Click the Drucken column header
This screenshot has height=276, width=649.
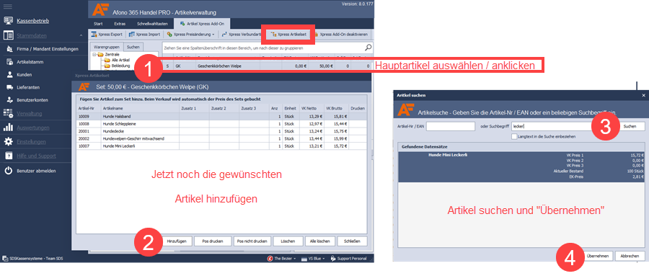coord(358,108)
